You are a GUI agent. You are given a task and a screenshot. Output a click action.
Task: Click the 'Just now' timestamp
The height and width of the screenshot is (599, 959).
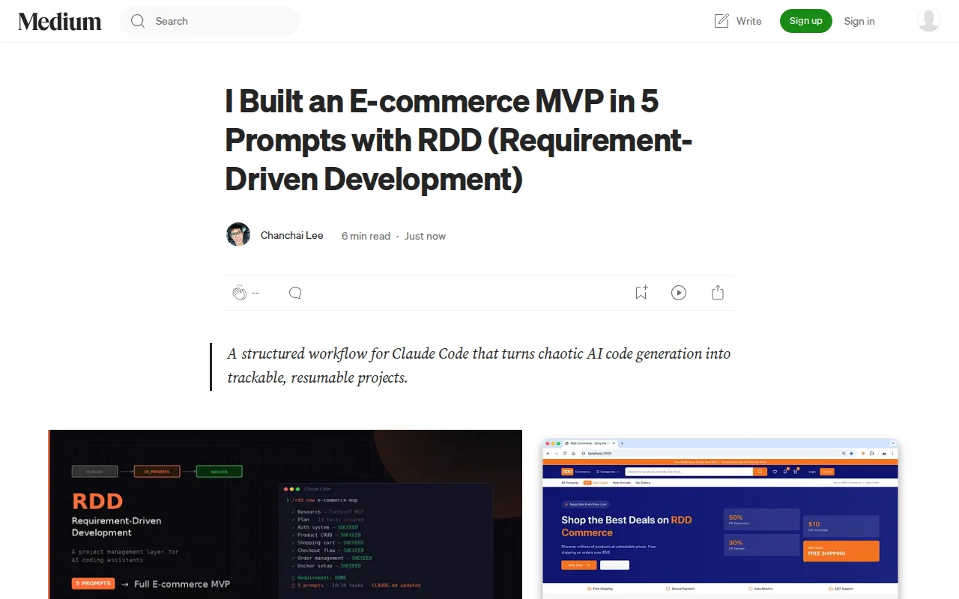pos(426,236)
